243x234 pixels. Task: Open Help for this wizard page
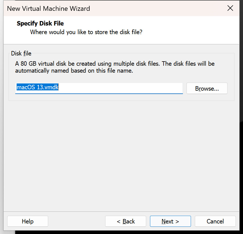[28, 221]
